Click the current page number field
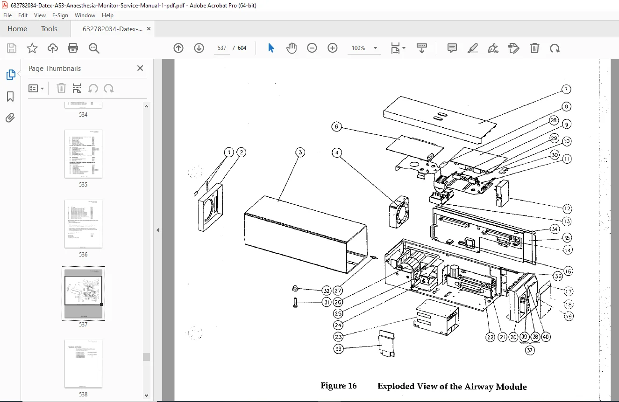This screenshot has width=619, height=402. click(222, 48)
